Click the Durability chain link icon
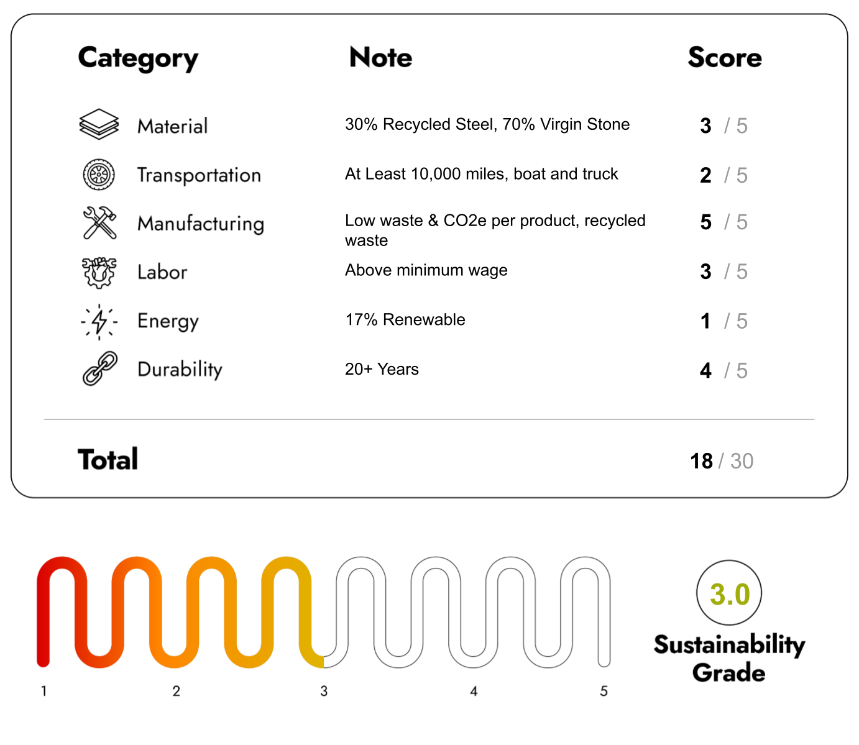The image size is (859, 745). coord(99,368)
